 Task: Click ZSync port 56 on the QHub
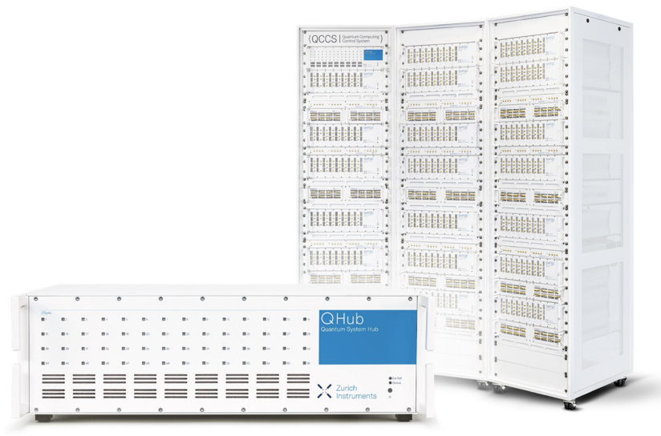pyautogui.click(x=305, y=363)
